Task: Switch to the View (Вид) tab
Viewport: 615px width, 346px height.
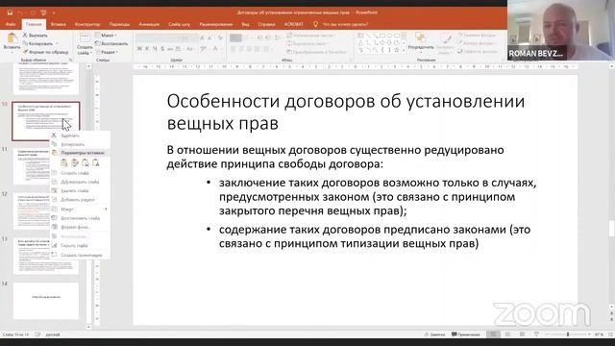Action: (246, 24)
